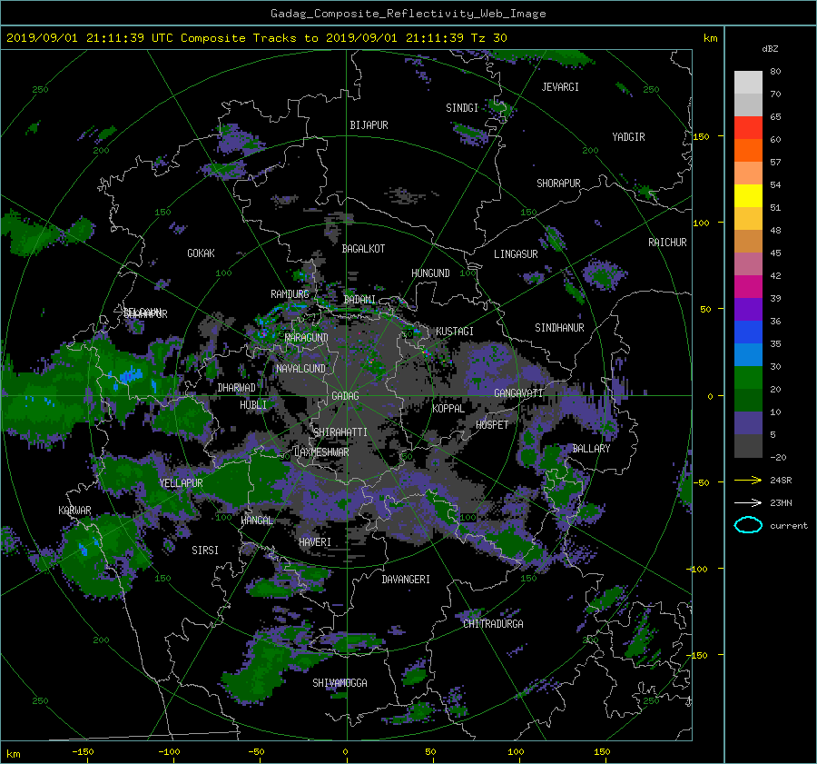Click the 23MN white arrow legend icon
Image resolution: width=817 pixels, height=764 pixels.
[x=748, y=502]
